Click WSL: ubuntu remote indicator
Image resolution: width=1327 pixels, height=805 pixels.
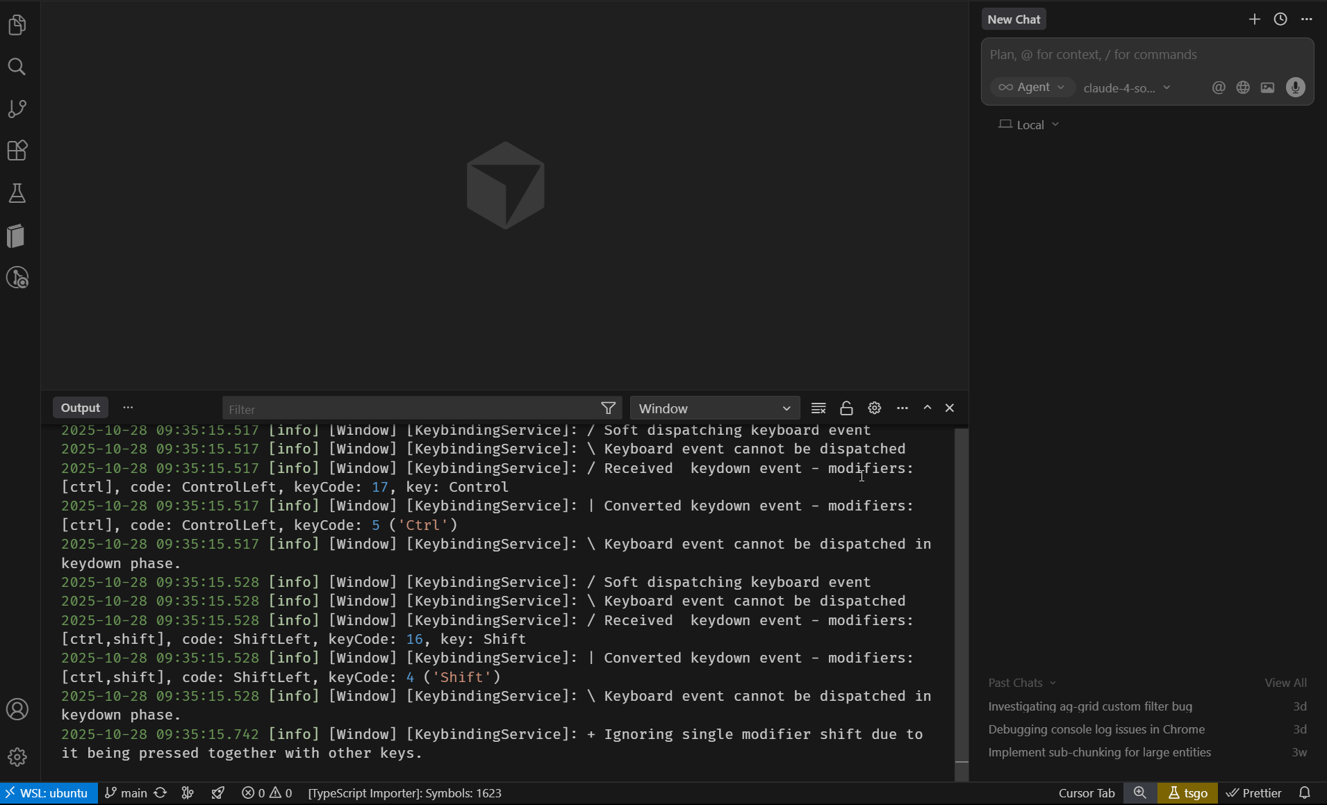49,793
